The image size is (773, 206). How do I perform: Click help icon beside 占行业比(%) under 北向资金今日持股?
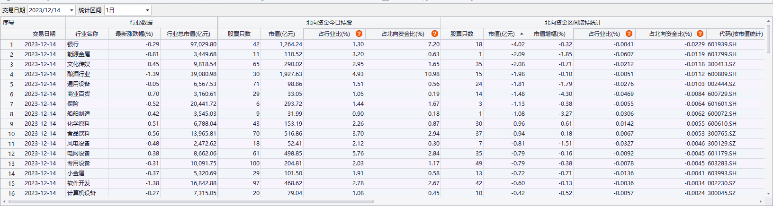[359, 34]
